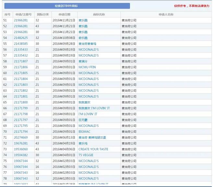Click the 序号 column header

[7, 14]
